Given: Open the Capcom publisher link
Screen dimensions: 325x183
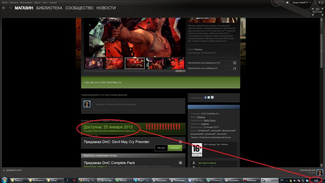Looking at the screenshot, I should coord(205,124).
